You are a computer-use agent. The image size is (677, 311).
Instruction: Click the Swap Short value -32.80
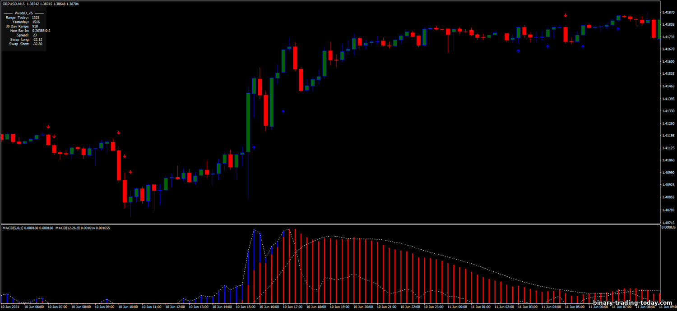[37, 44]
